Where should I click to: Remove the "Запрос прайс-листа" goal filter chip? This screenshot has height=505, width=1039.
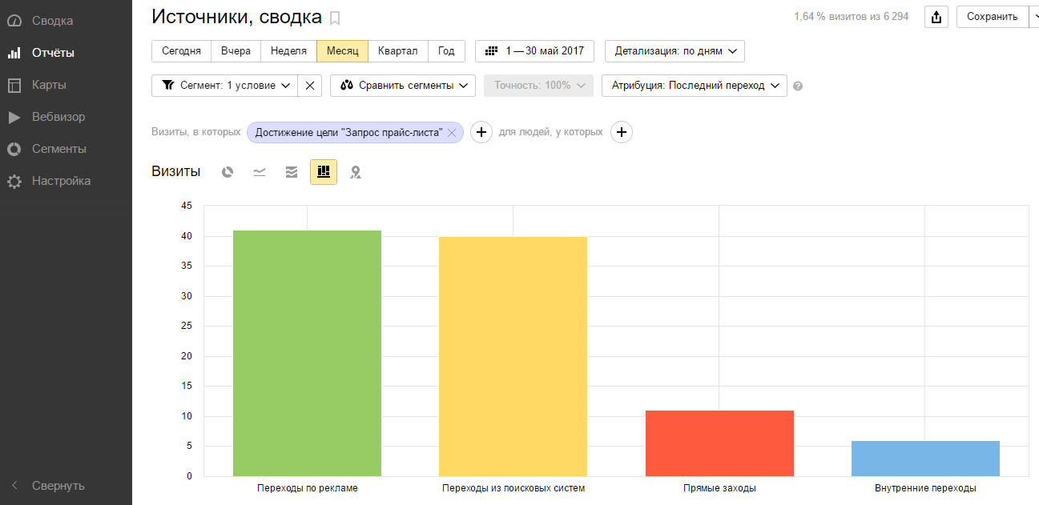point(452,133)
